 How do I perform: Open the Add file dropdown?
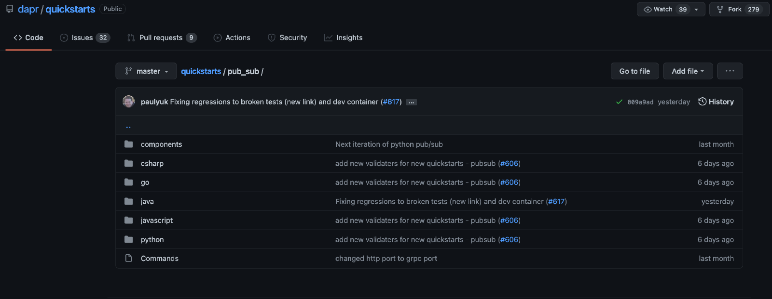pyautogui.click(x=688, y=71)
